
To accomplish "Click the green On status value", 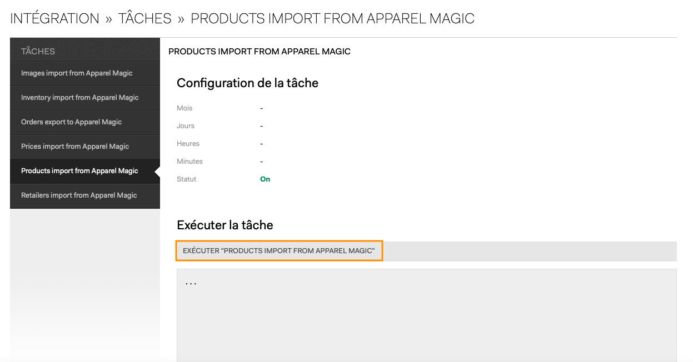I will pyautogui.click(x=265, y=179).
